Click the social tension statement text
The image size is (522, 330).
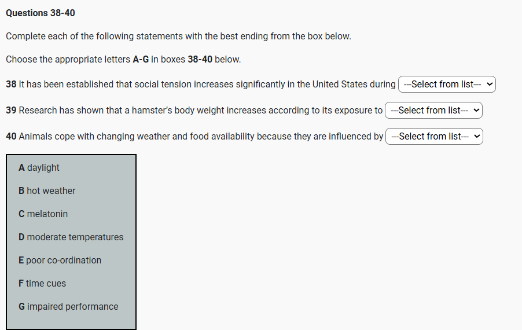(207, 85)
